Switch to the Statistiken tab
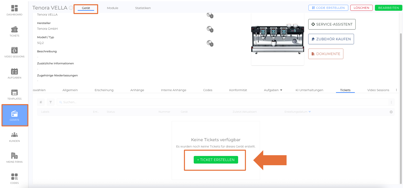The image size is (403, 188). click(x=143, y=8)
